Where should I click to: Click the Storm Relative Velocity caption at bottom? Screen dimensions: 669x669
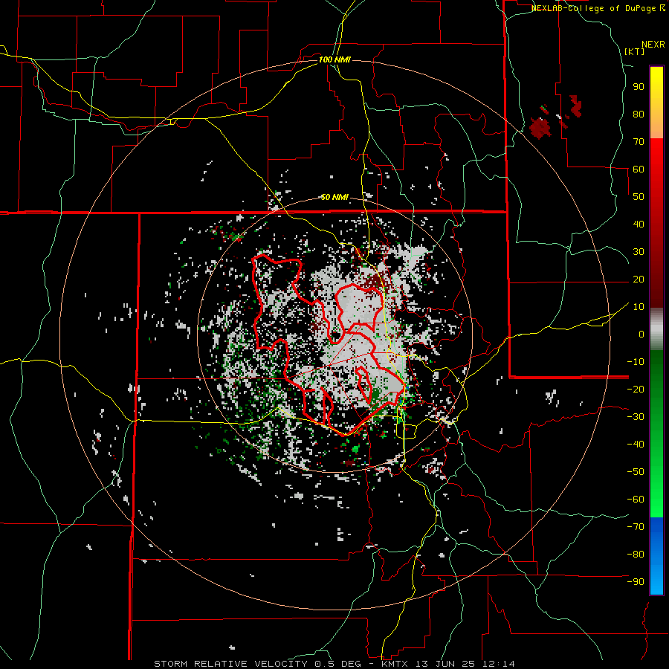coord(334,664)
